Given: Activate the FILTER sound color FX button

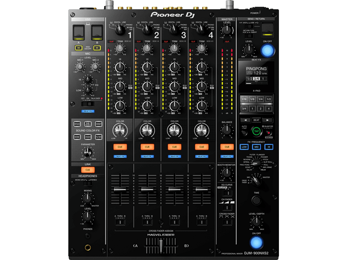Looking at the screenshot, I should 99,137.
